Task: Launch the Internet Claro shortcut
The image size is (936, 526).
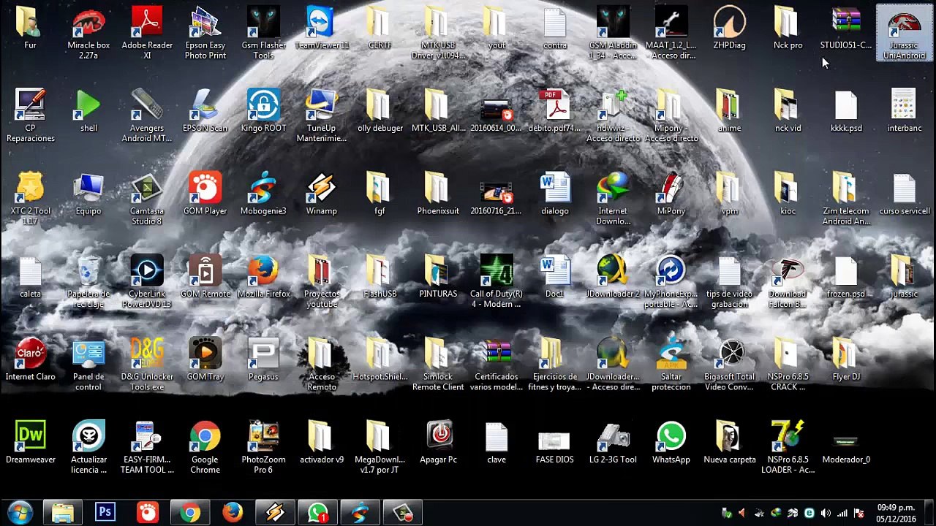Action: pyautogui.click(x=30, y=359)
